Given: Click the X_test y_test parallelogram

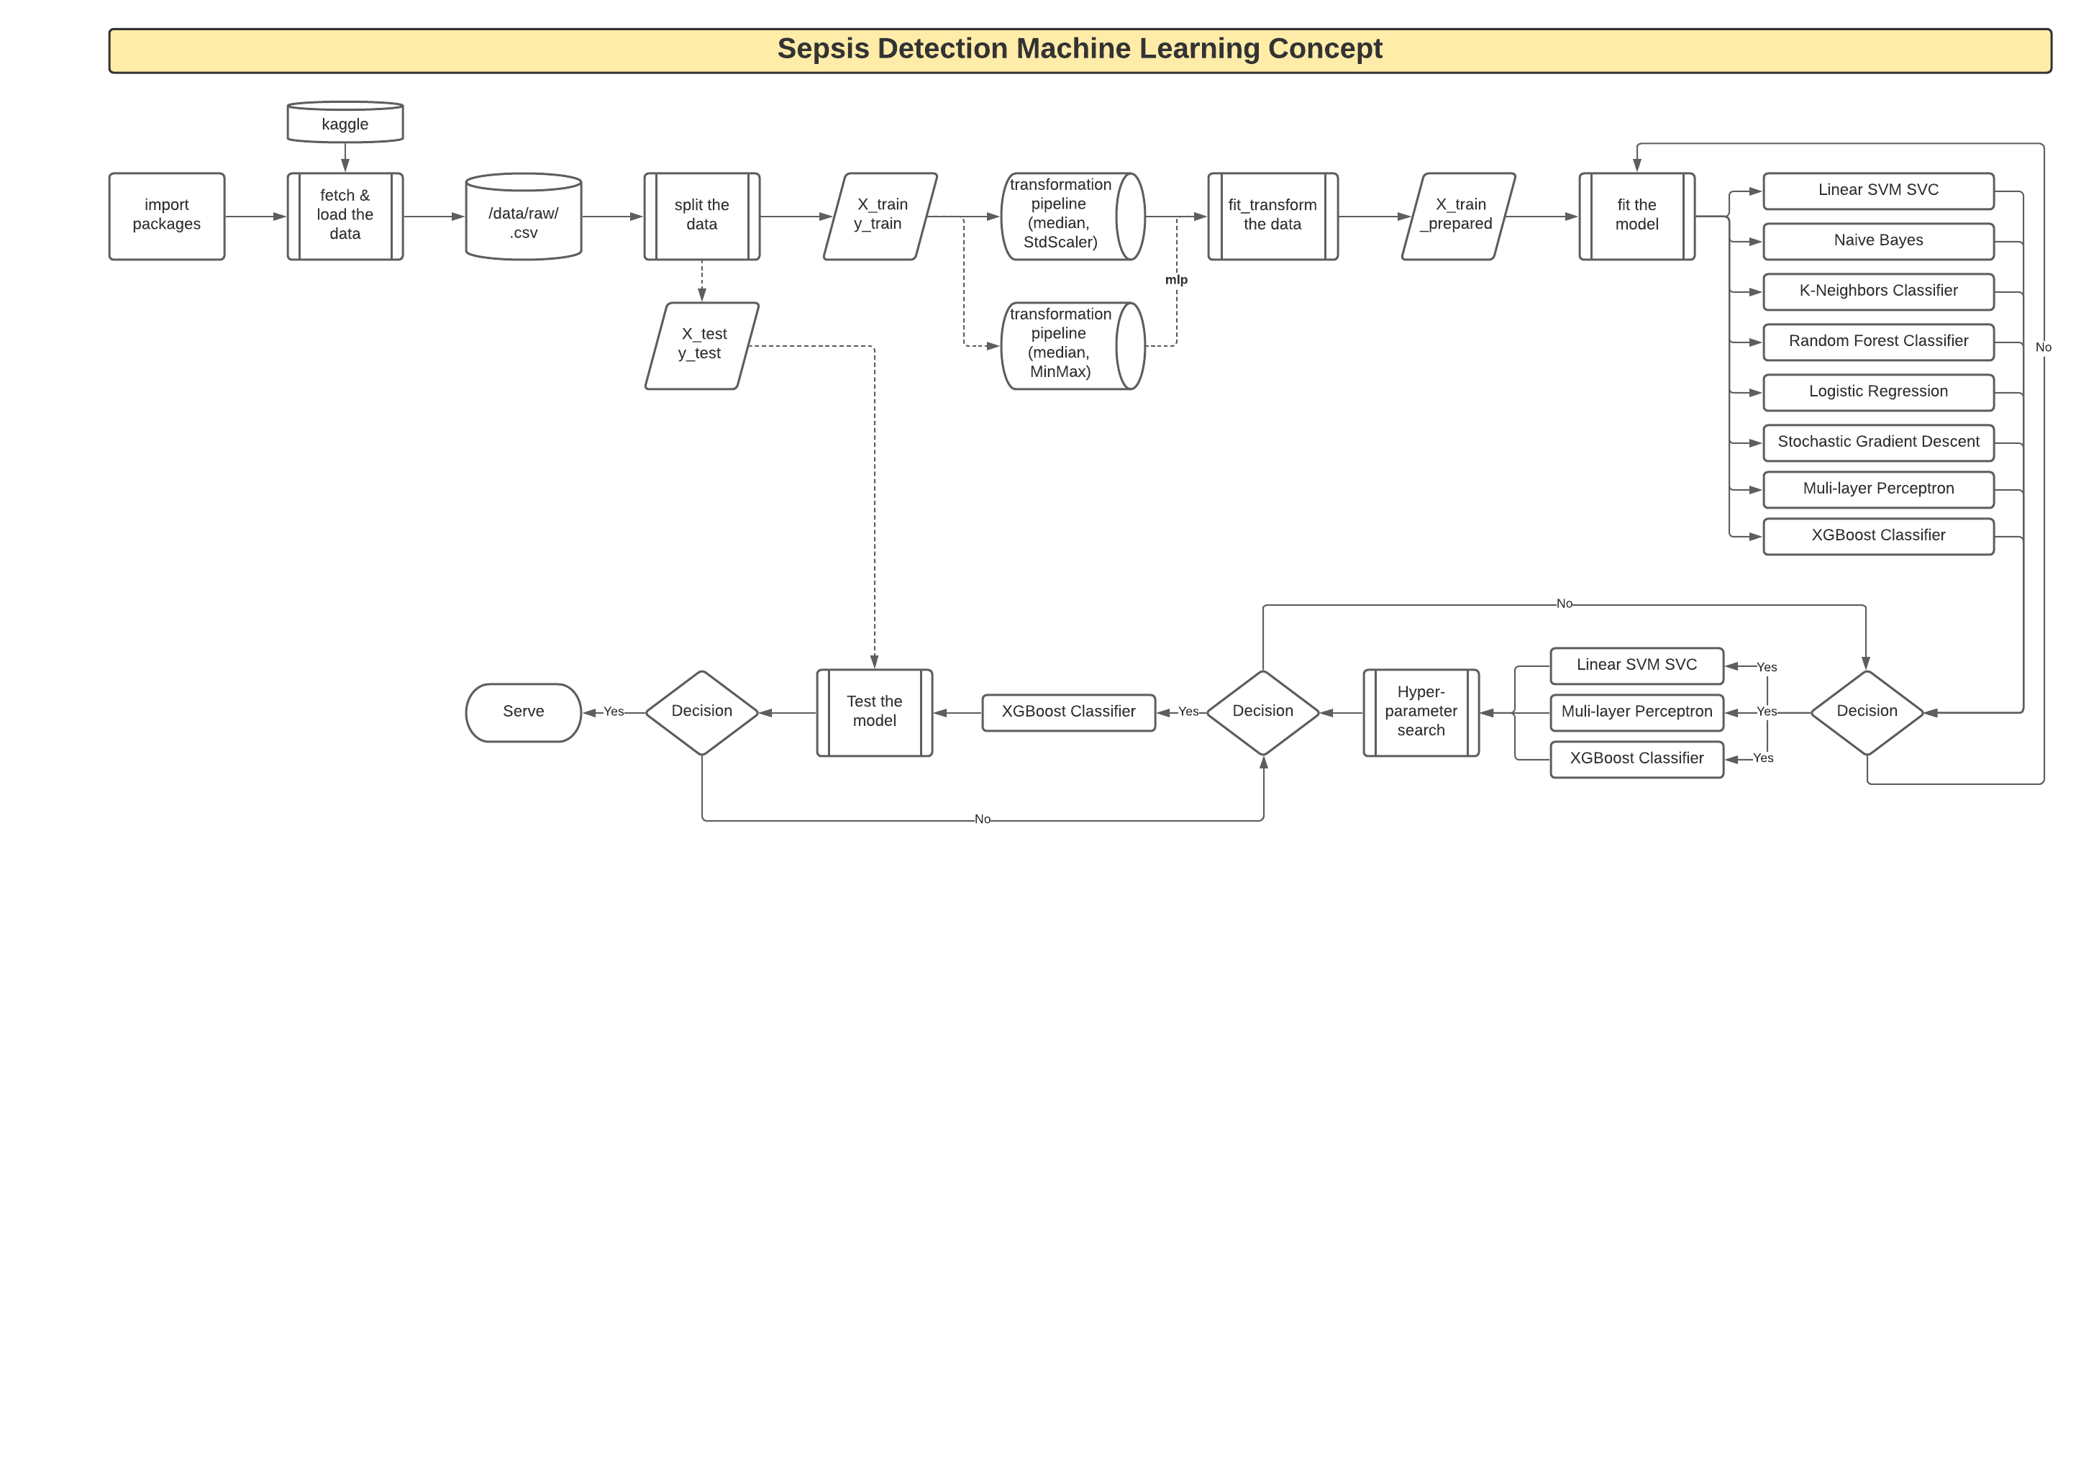Looking at the screenshot, I should pos(701,345).
